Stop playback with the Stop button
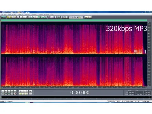 pos(3,91)
